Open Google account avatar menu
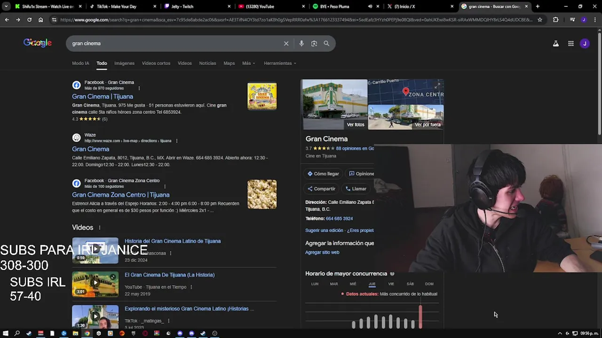The height and width of the screenshot is (338, 602). coord(585,43)
